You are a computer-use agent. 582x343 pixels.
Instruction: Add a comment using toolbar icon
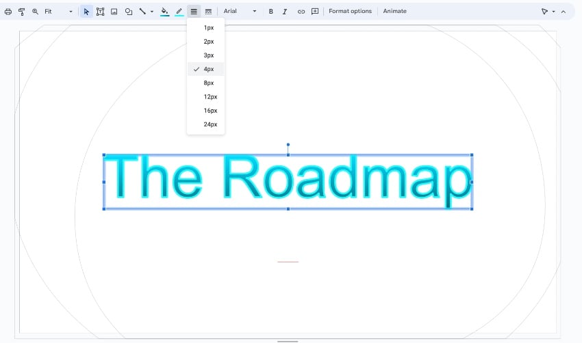click(315, 12)
